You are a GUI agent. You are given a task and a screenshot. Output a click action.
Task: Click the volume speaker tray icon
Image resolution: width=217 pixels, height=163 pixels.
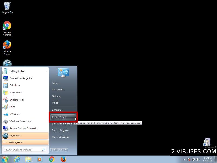pyautogui.click(x=198, y=159)
